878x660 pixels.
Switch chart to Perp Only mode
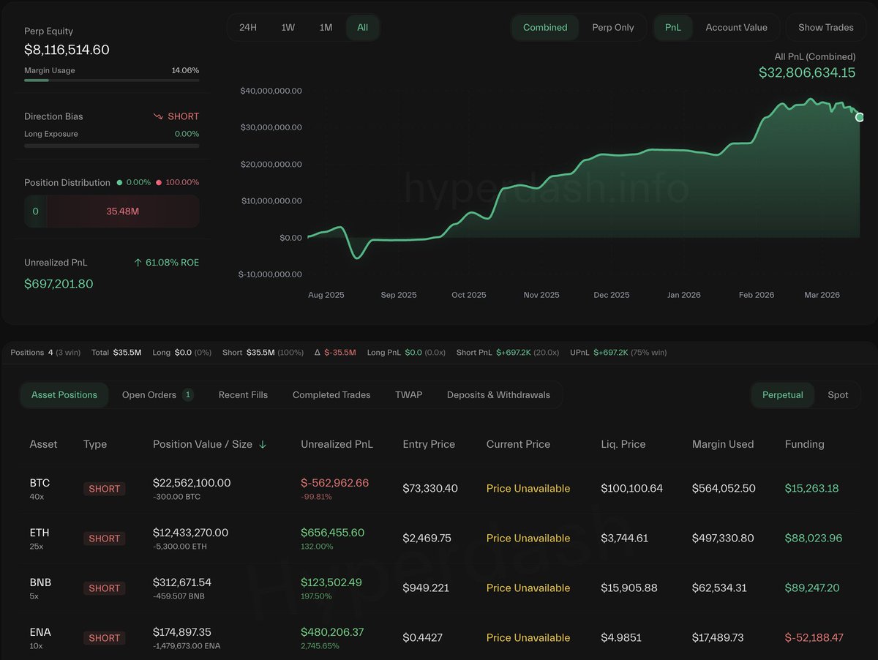[612, 28]
